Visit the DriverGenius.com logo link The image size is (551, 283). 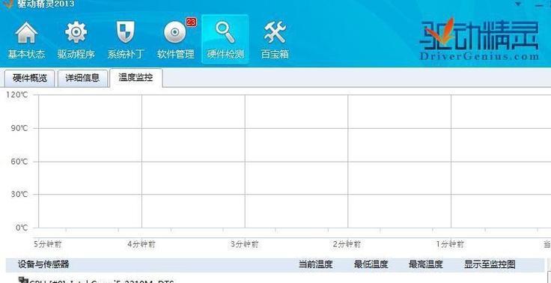(x=479, y=40)
